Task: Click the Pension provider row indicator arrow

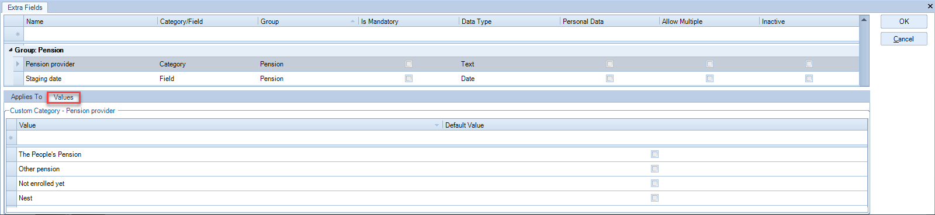Action: tap(18, 64)
